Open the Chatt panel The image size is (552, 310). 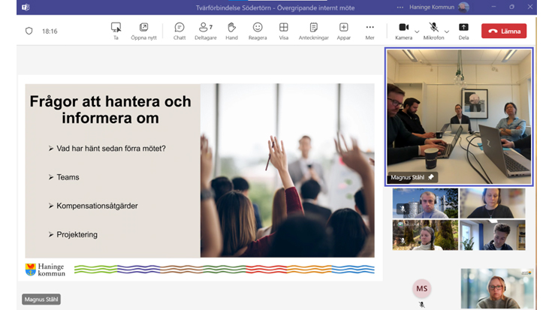point(179,30)
